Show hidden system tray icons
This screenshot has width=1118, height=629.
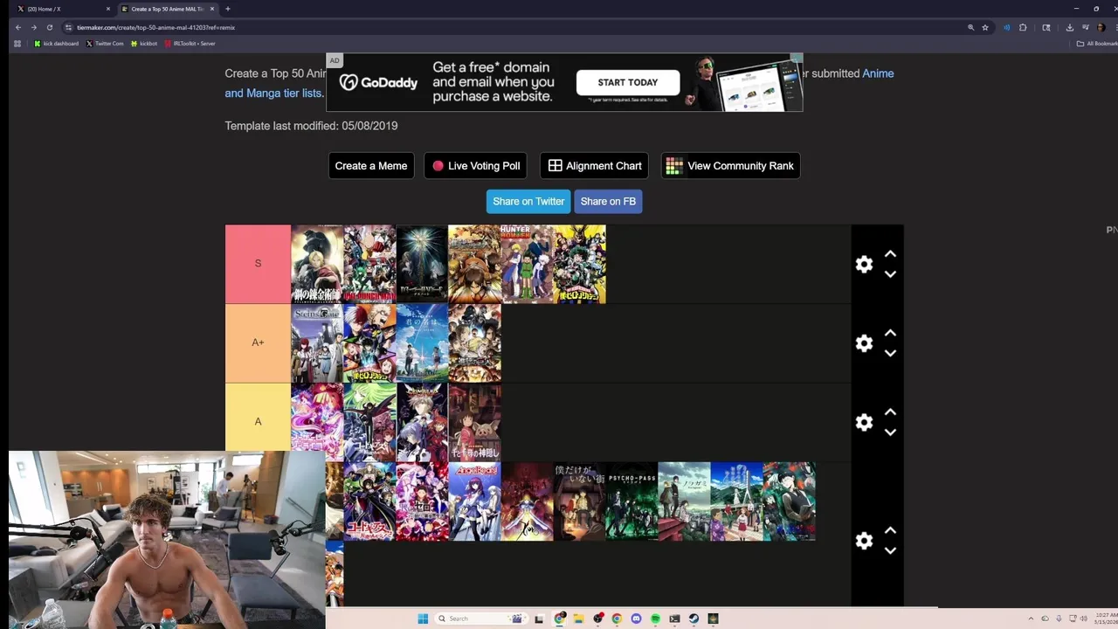point(1031,619)
